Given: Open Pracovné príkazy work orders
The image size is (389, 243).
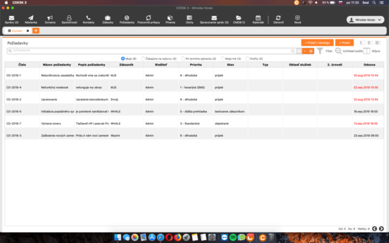Looking at the screenshot, I should [x=148, y=19].
